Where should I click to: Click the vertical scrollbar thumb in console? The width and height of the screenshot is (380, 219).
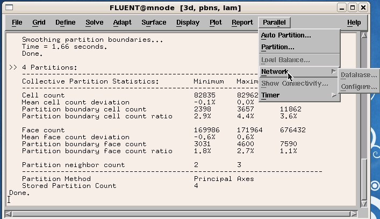point(364,179)
